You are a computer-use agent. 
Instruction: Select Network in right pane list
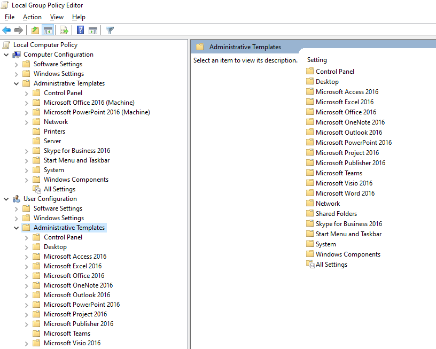point(328,203)
